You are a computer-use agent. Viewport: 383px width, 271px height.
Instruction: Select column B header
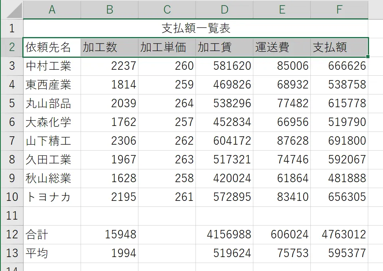click(x=109, y=10)
